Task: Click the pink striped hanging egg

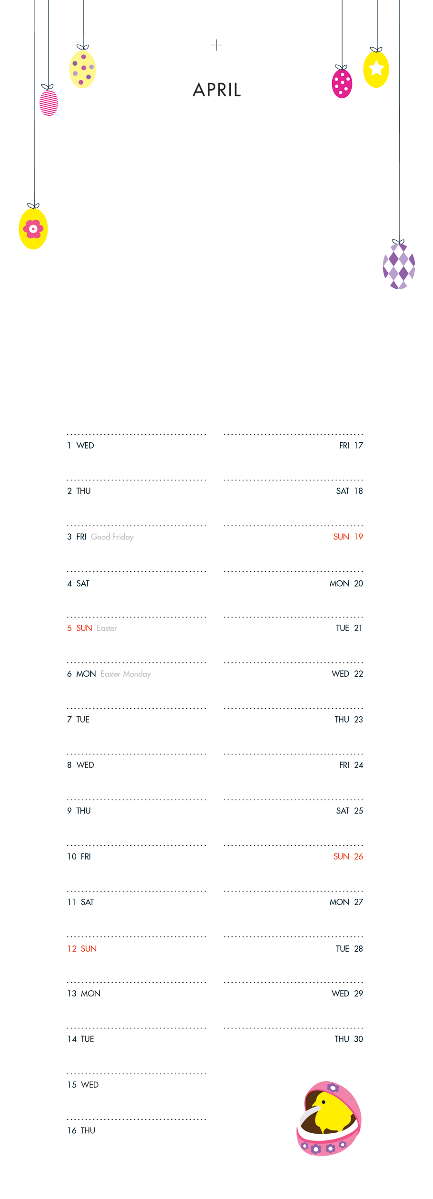Action: (49, 101)
